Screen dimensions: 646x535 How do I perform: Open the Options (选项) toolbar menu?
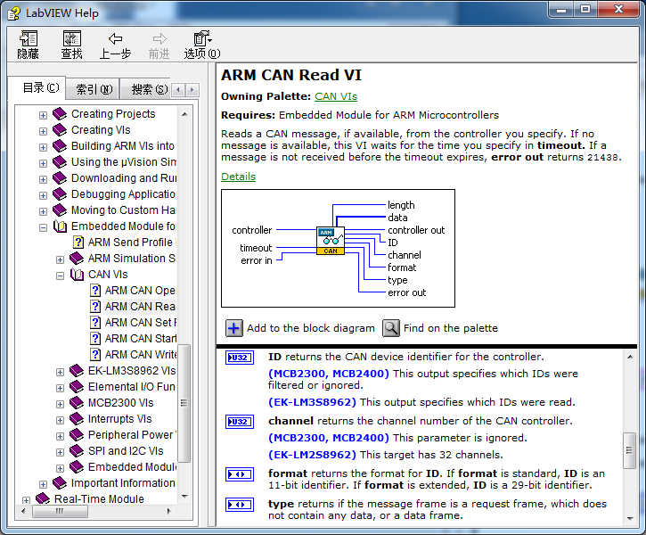point(202,44)
